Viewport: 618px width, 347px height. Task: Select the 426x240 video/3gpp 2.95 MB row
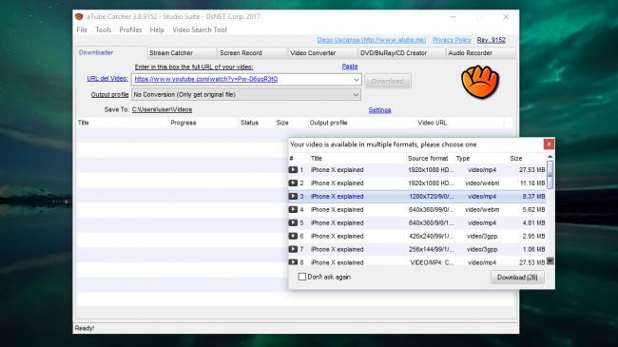[x=417, y=236]
